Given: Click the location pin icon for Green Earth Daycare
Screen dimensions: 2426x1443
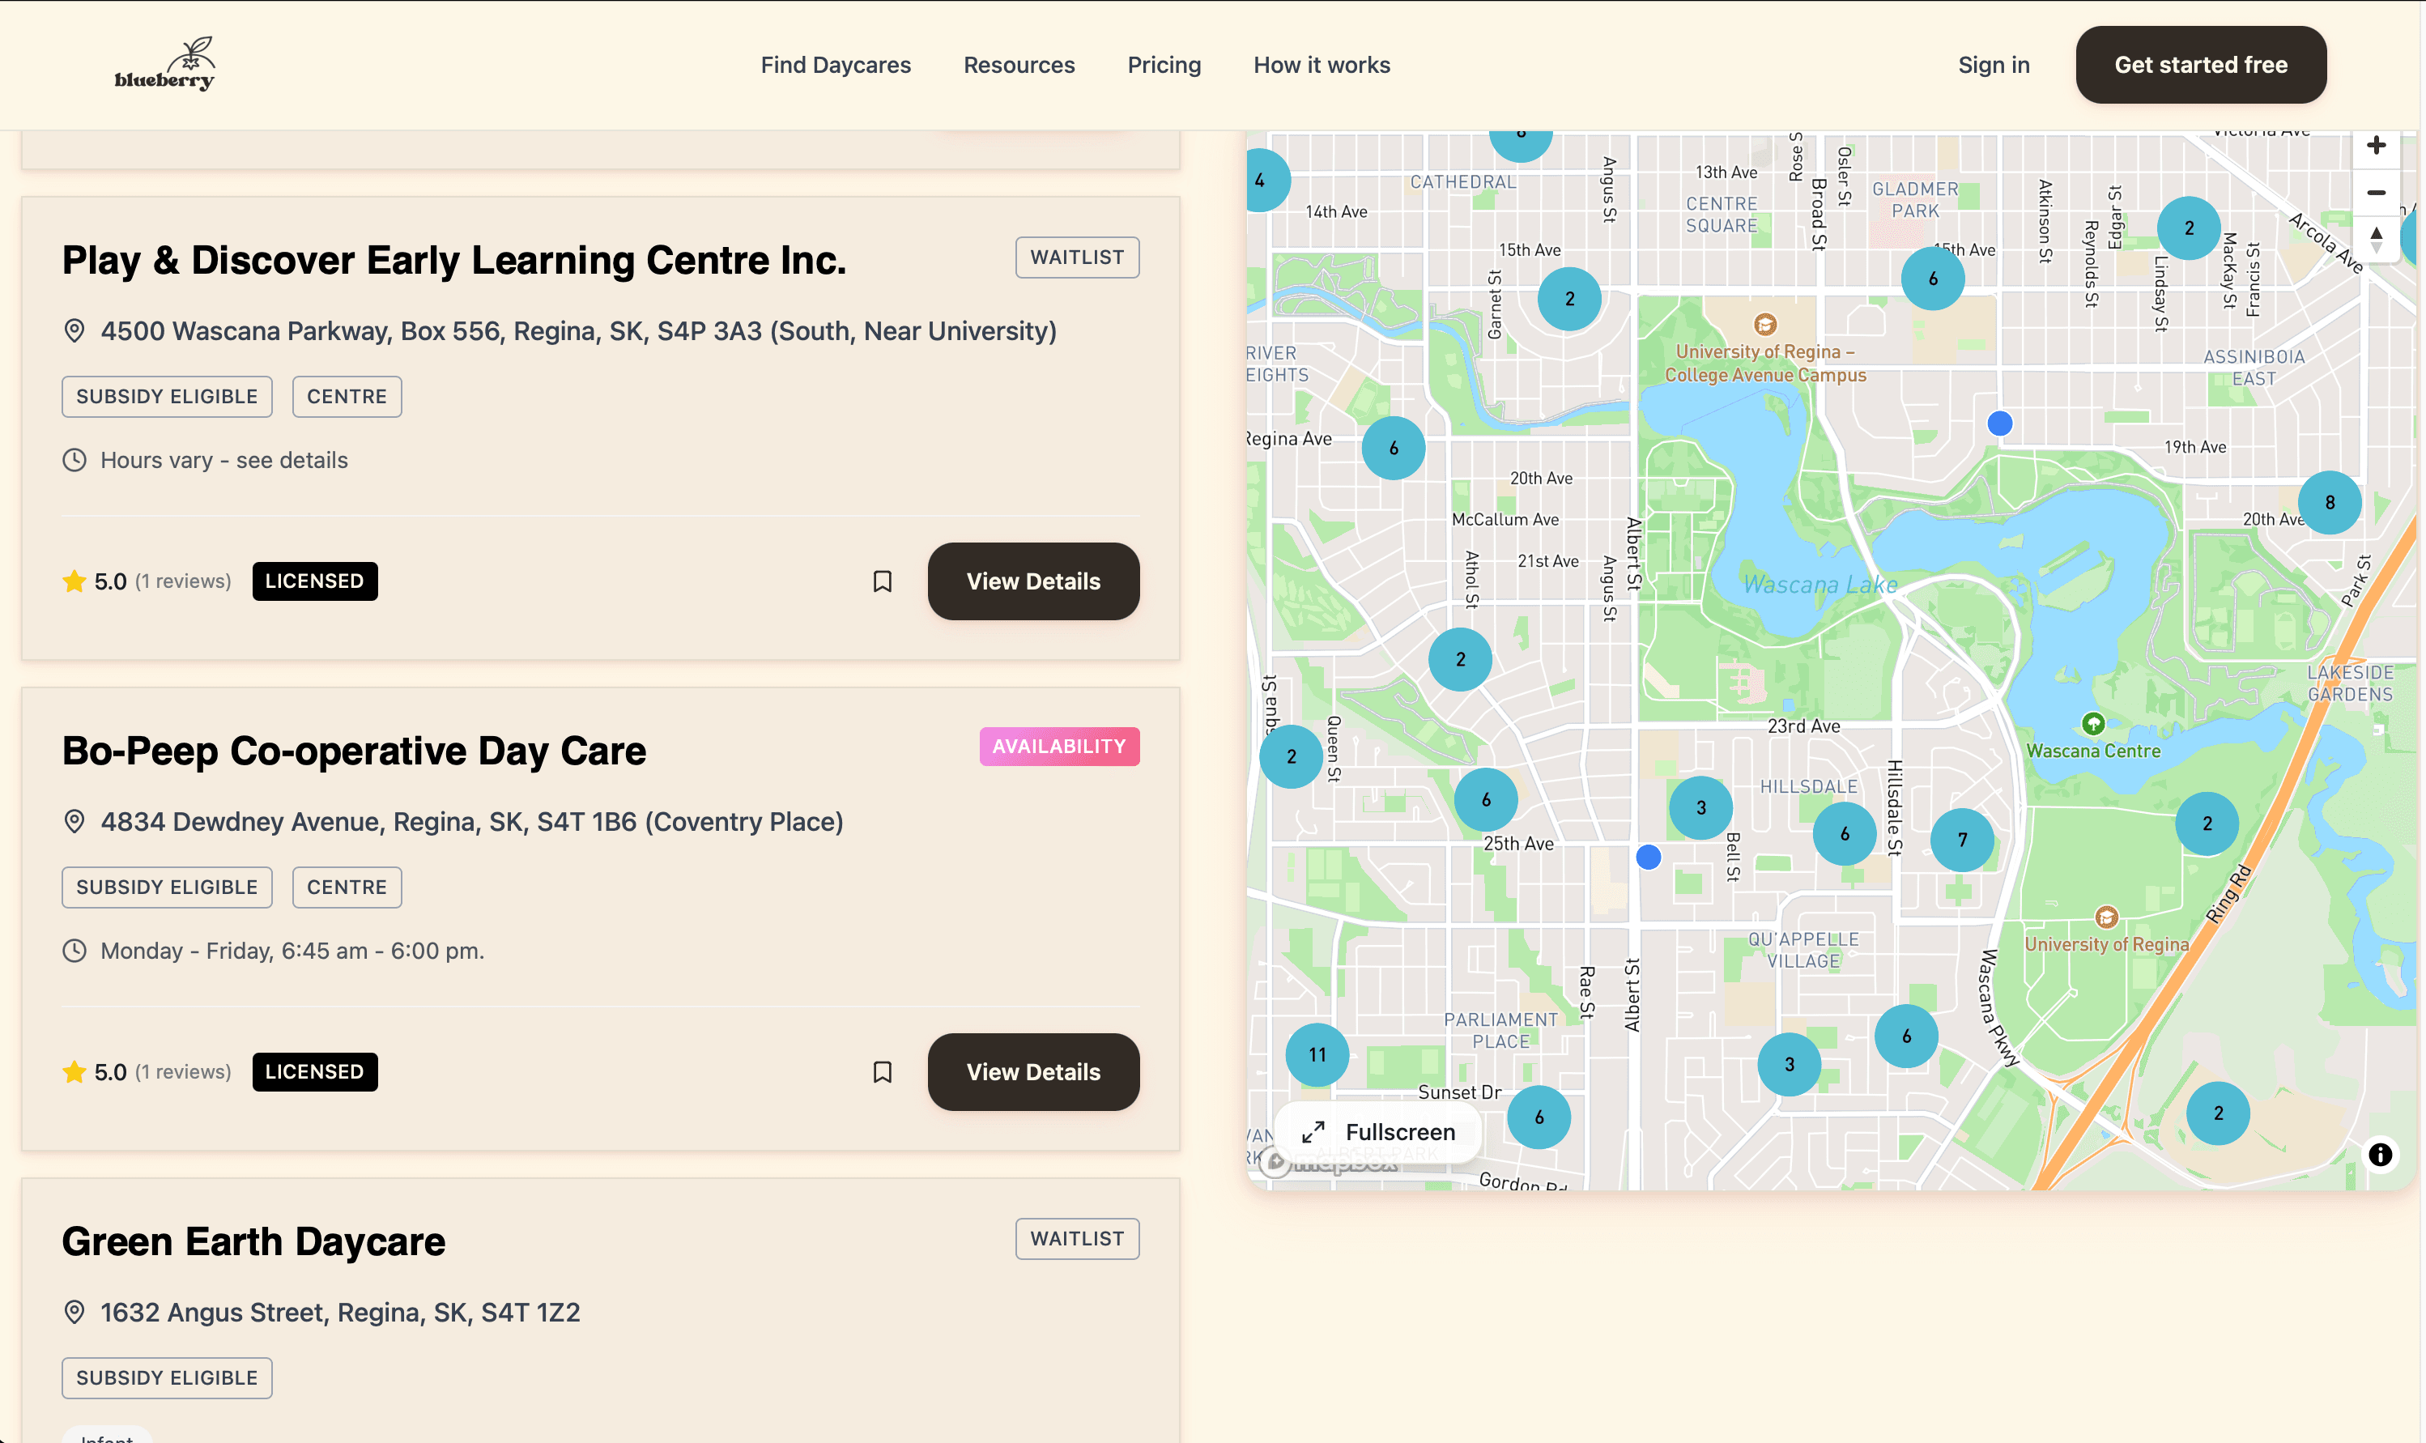Looking at the screenshot, I should 74,1311.
